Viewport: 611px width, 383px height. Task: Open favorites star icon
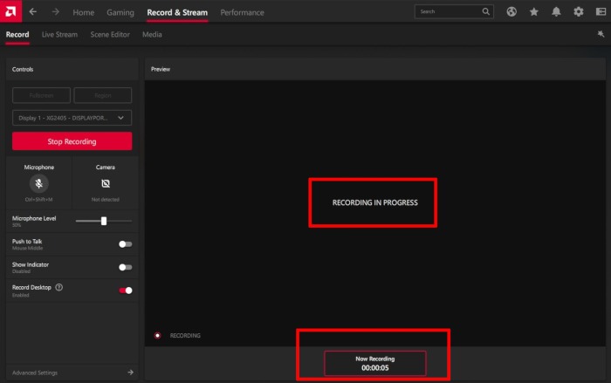click(534, 11)
